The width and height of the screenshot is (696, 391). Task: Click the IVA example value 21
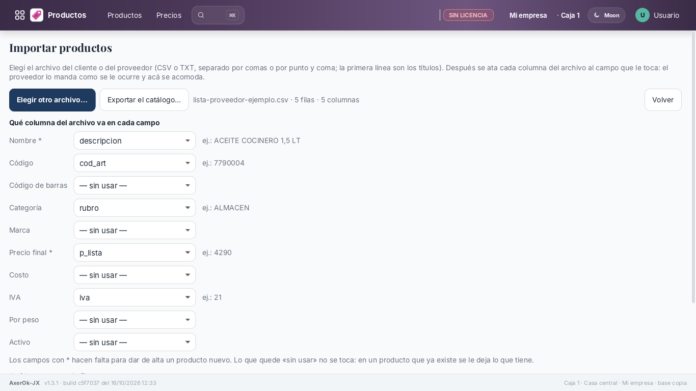pos(218,297)
